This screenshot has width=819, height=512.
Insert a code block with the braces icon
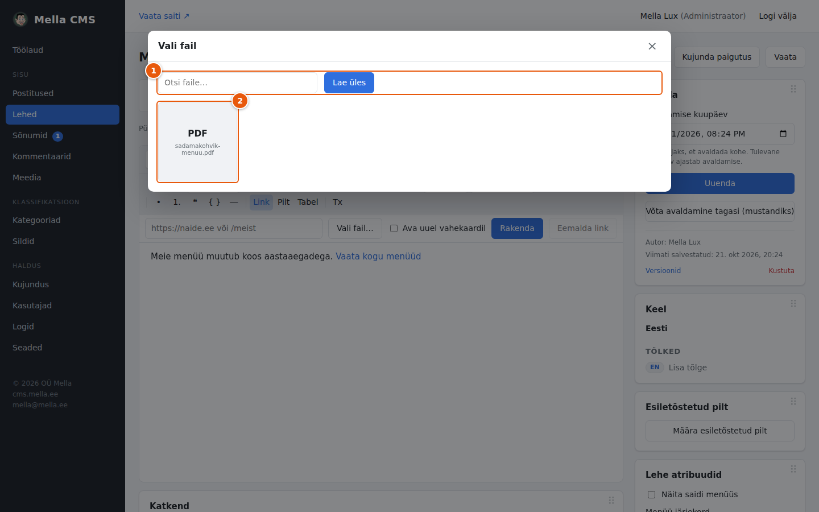coord(214,202)
